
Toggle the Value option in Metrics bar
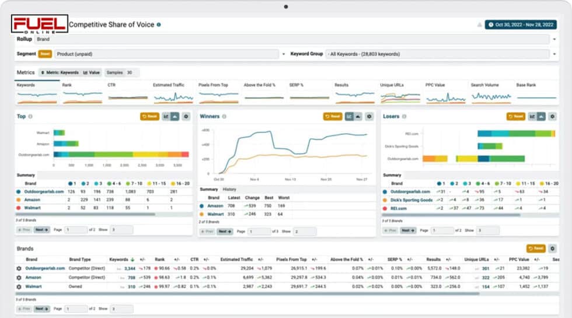click(92, 72)
